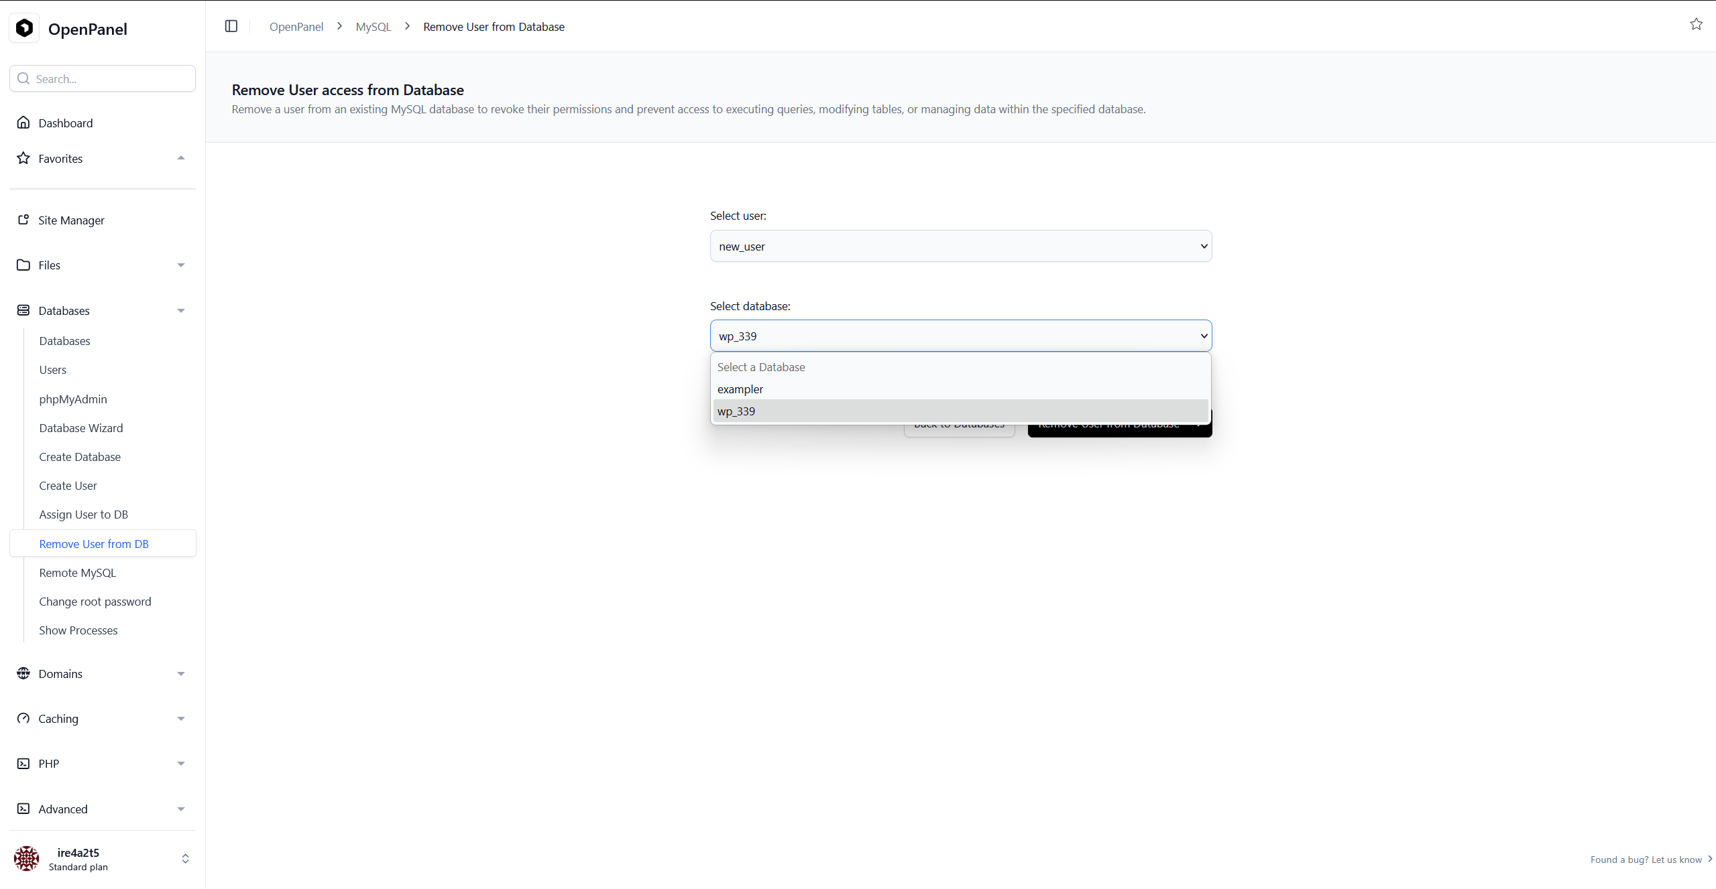Screen dimensions: 1716x889
Task: Open Domains via the globe icon
Action: (23, 673)
